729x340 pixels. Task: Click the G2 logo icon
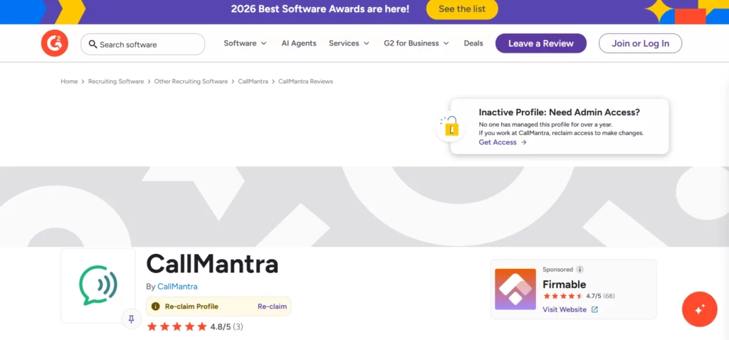pyautogui.click(x=54, y=43)
